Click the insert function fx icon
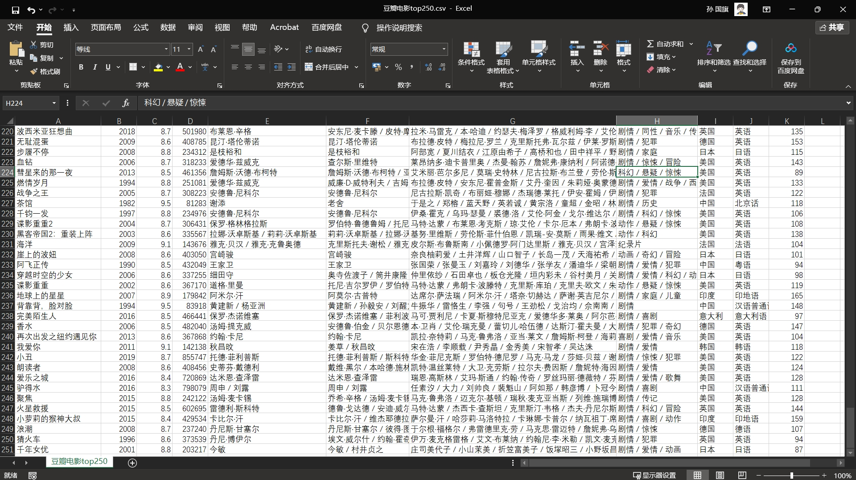Screen dimensions: 856x480 pyautogui.click(x=126, y=103)
